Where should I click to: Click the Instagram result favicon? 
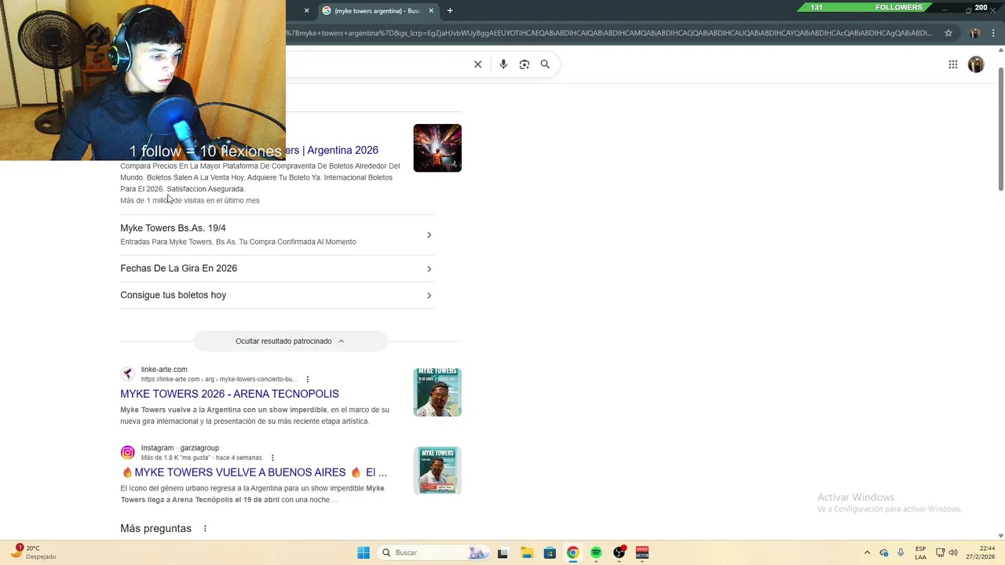click(x=127, y=453)
